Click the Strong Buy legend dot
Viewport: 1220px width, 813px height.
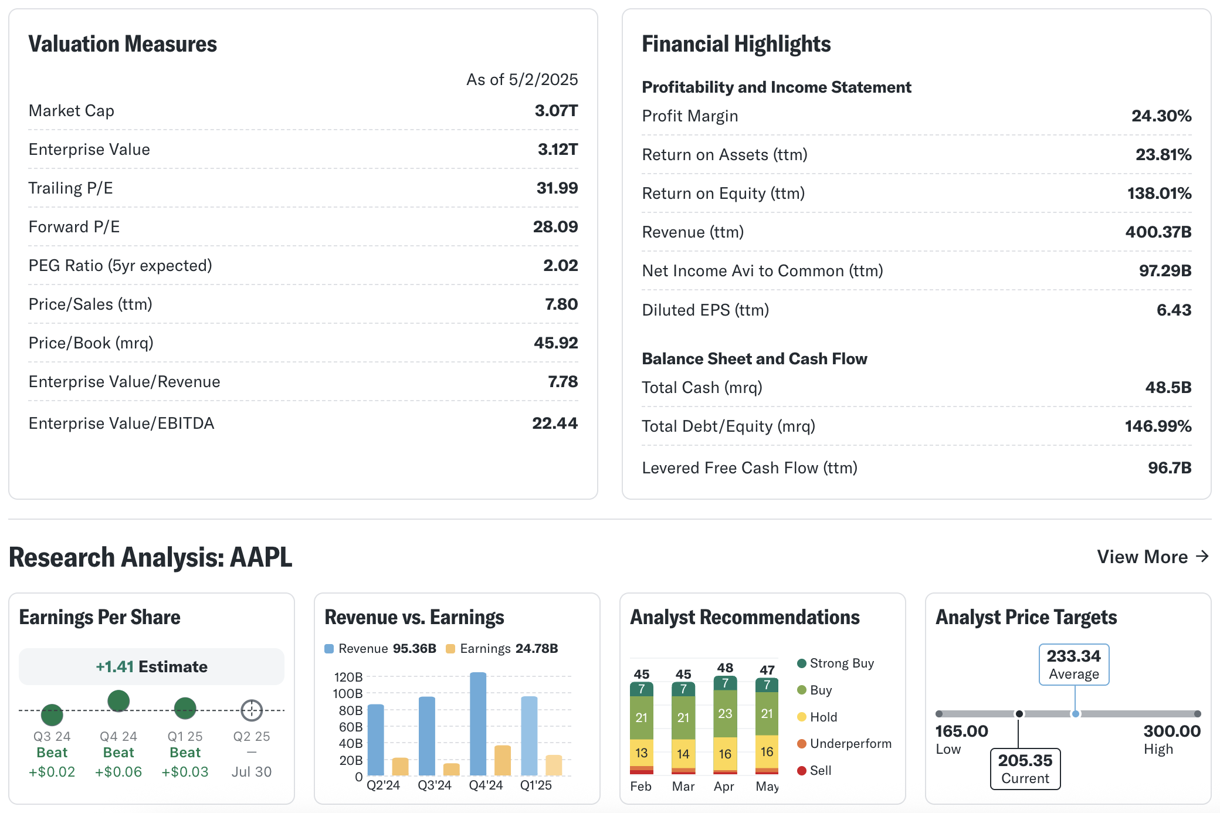[802, 663]
